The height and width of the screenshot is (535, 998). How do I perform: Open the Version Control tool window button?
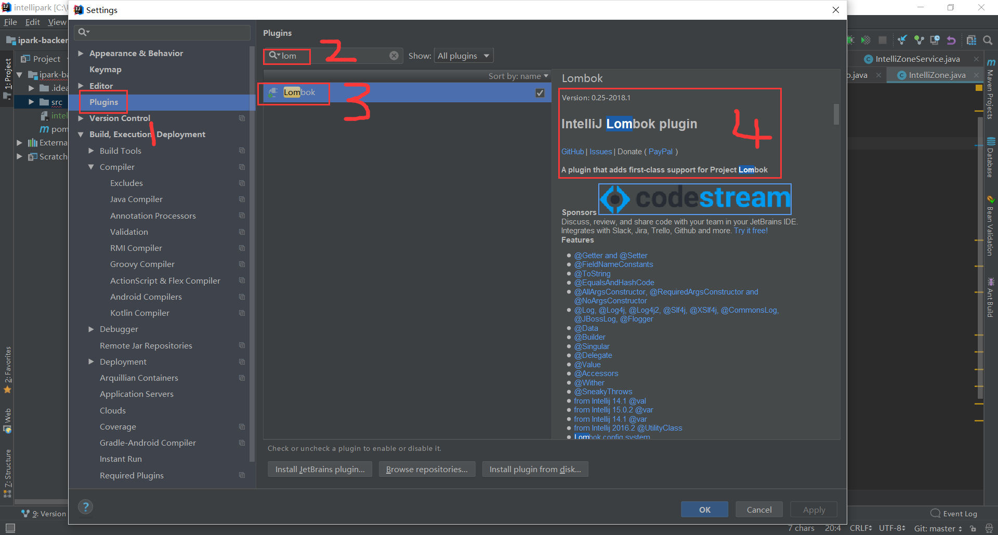44,514
